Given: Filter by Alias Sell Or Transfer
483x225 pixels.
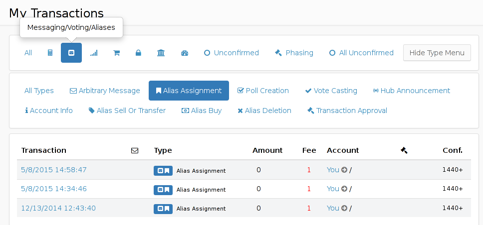Looking at the screenshot, I should [x=127, y=111].
